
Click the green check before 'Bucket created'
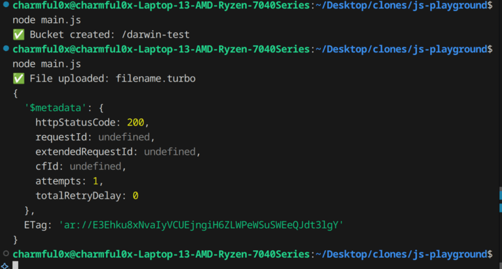pos(19,35)
